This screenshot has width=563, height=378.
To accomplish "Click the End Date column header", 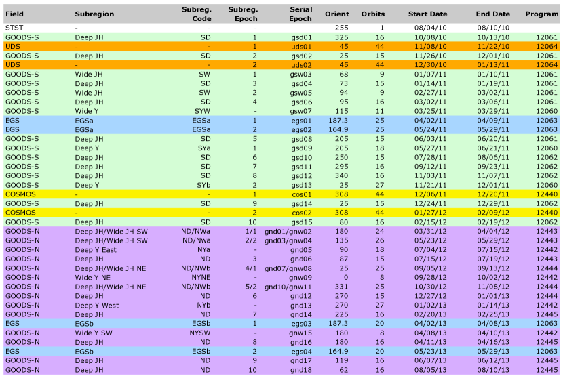I will [493, 14].
